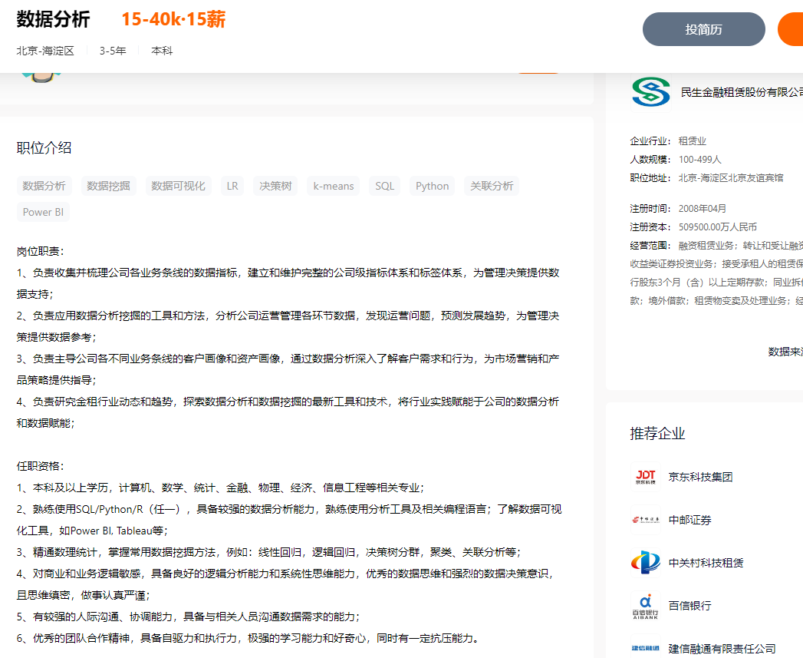The image size is (803, 658).
Task: Click the 关联分析 skill tag
Action: (x=492, y=186)
